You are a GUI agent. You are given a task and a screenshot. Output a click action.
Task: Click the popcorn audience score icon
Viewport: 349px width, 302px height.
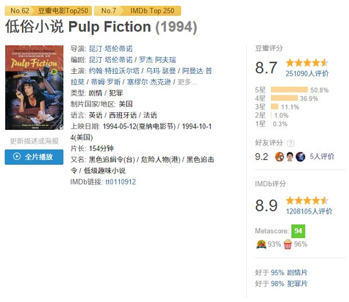click(287, 244)
